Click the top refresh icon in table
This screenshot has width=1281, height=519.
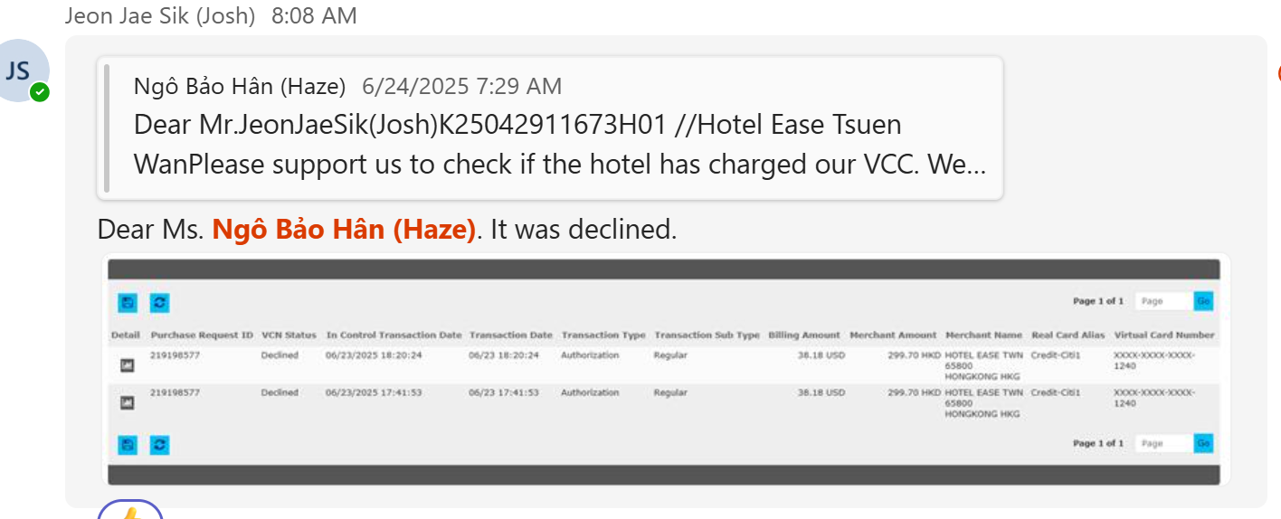tap(159, 302)
